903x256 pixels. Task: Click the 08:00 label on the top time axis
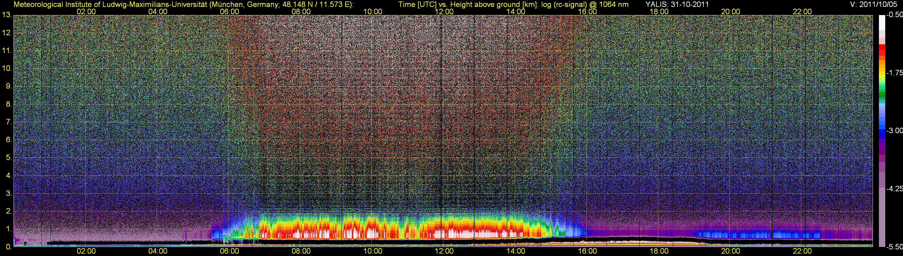pos(301,11)
